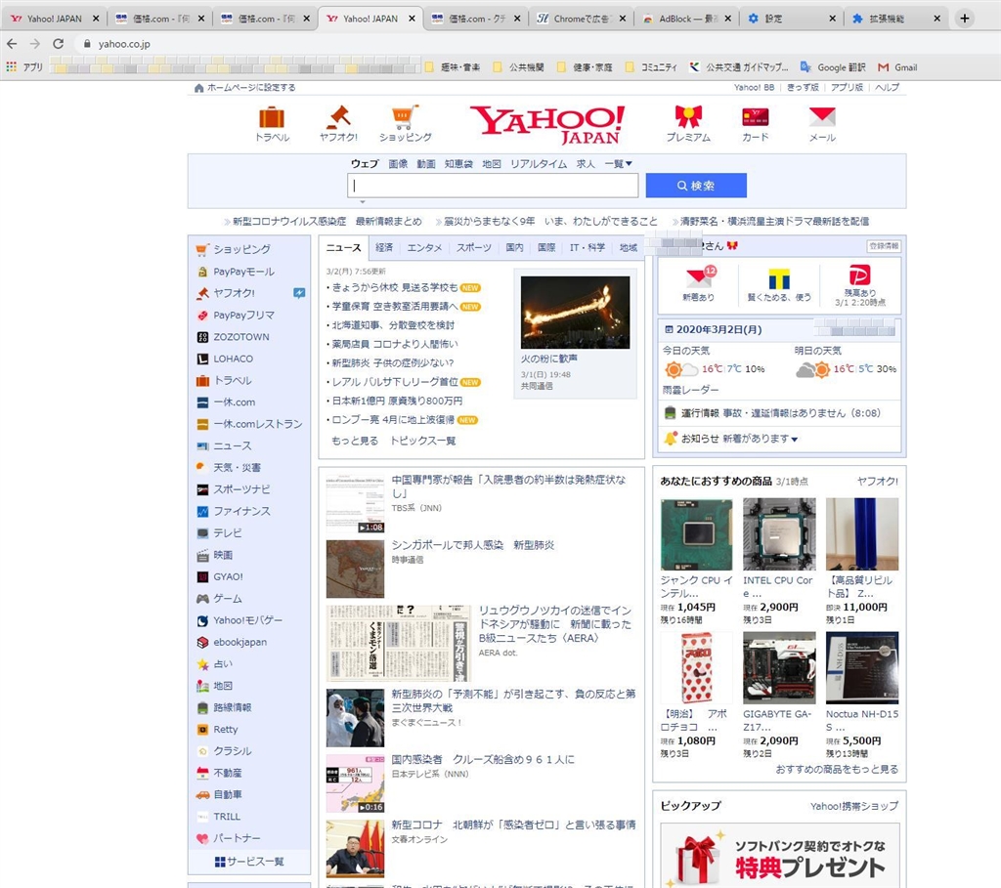Click the browser back arrow
Viewport: 1001px width, 888px height.
12,43
